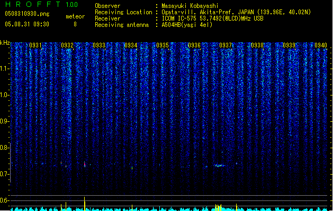Click the HROFFT 1.0.0 title text

click(x=41, y=4)
